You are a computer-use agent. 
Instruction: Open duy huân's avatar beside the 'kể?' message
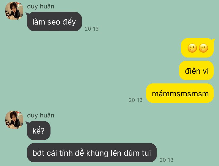pos(14,120)
